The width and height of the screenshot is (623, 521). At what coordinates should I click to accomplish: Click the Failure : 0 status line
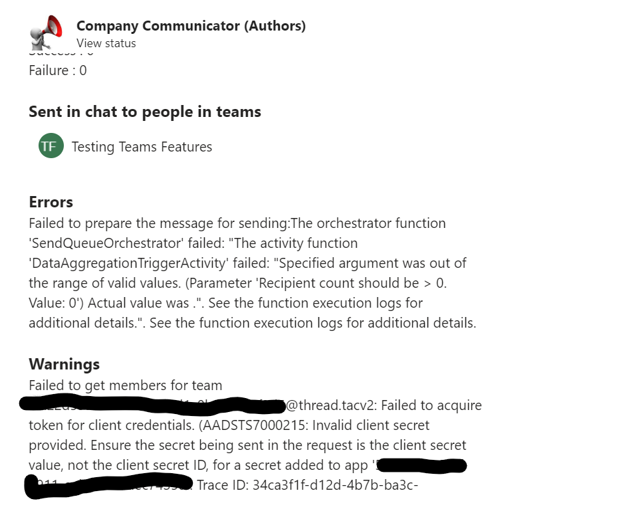click(58, 70)
